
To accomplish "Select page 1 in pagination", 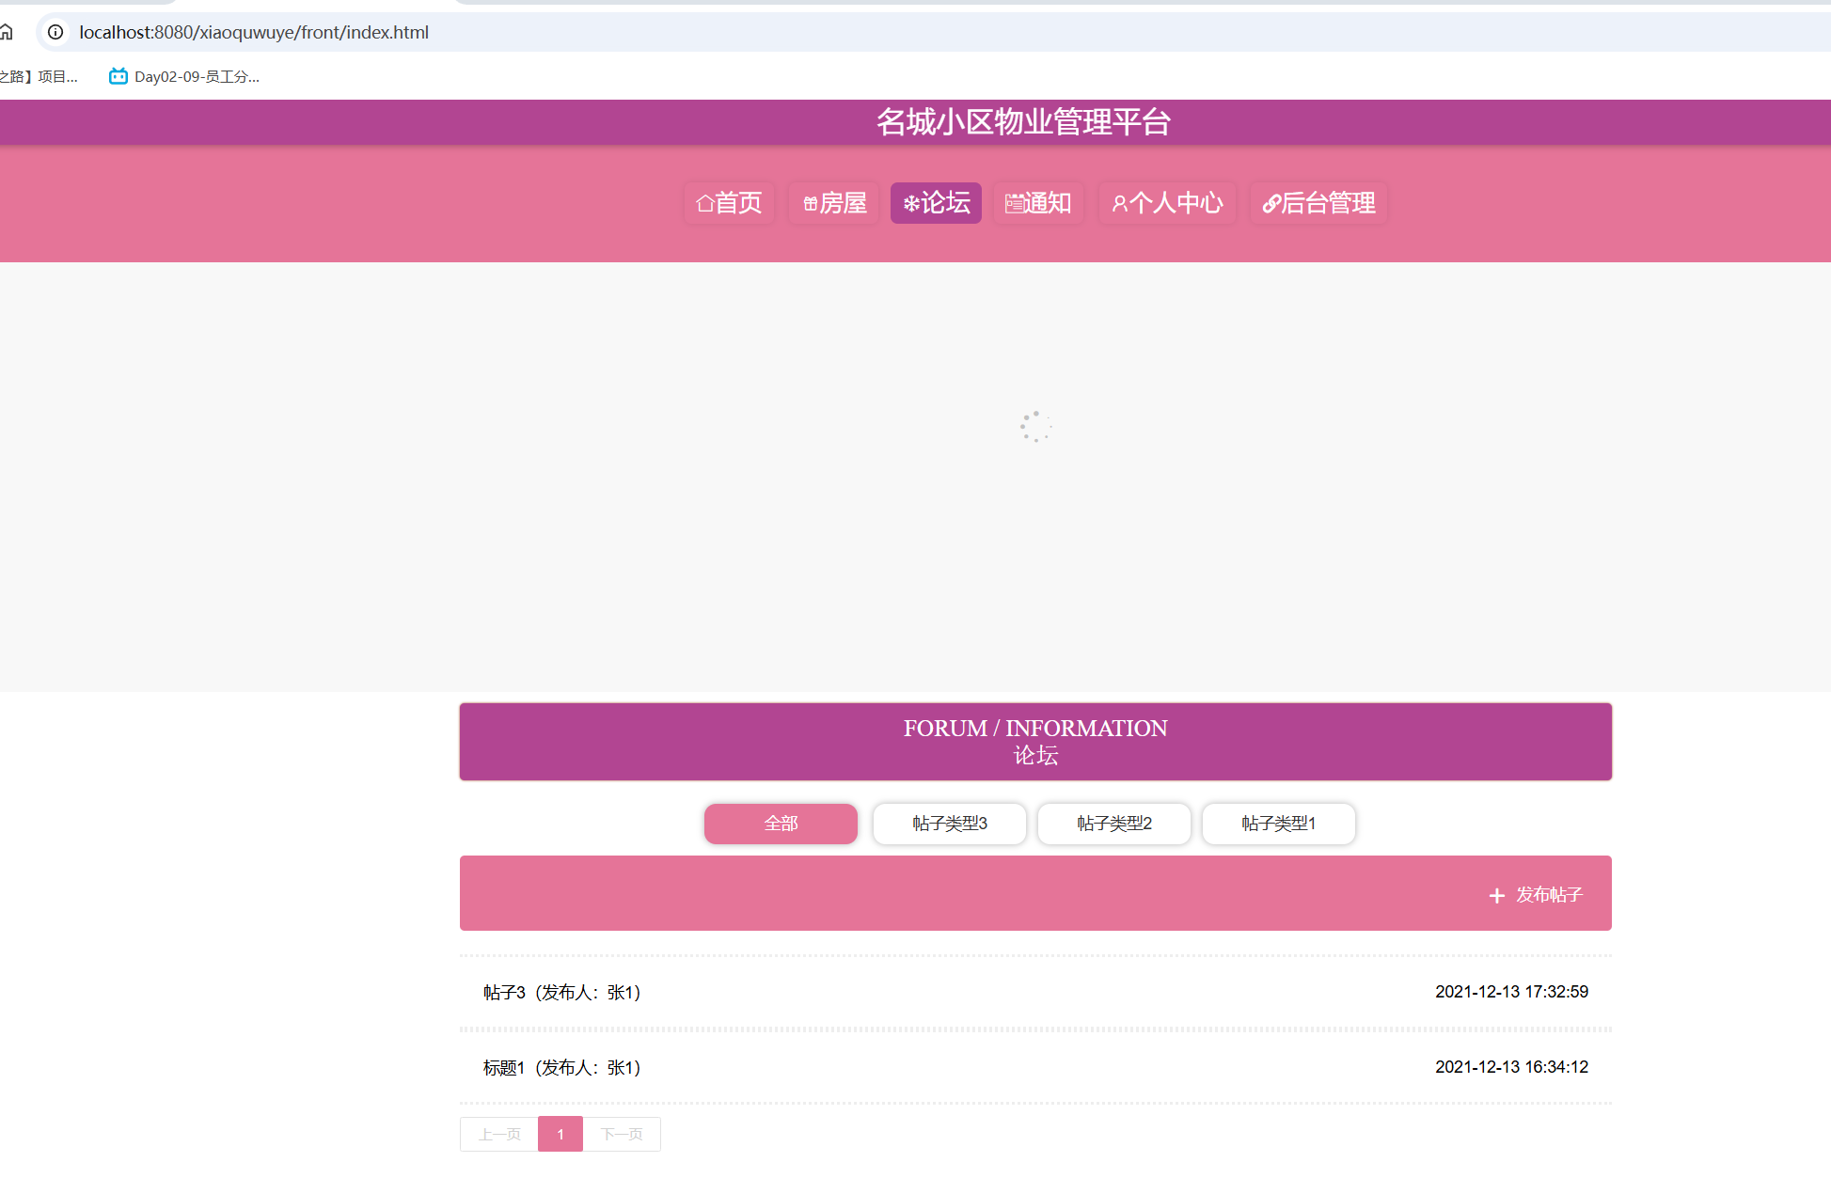I will click(560, 1134).
